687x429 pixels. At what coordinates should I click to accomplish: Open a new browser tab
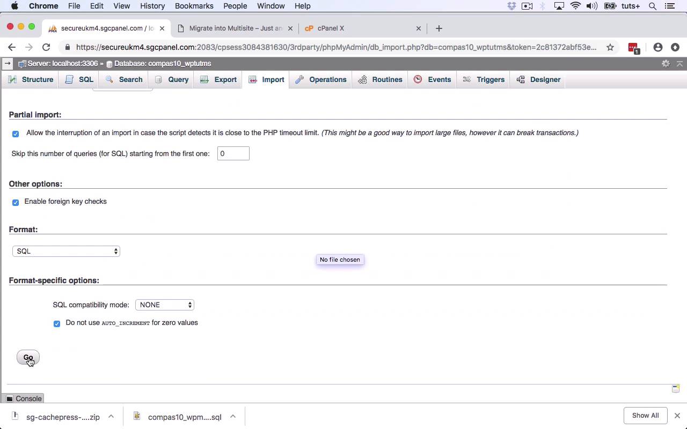click(439, 28)
